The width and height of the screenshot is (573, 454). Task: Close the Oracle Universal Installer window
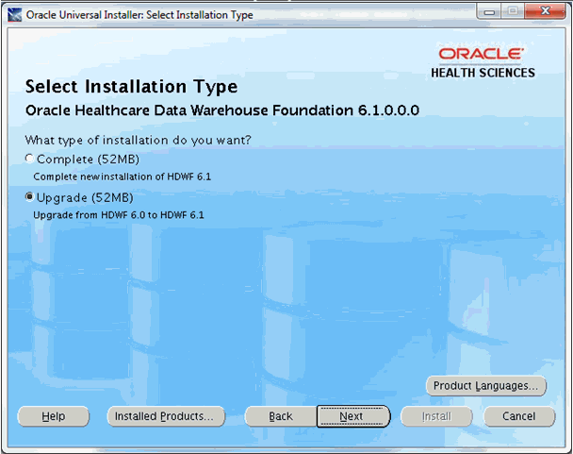coord(545,11)
